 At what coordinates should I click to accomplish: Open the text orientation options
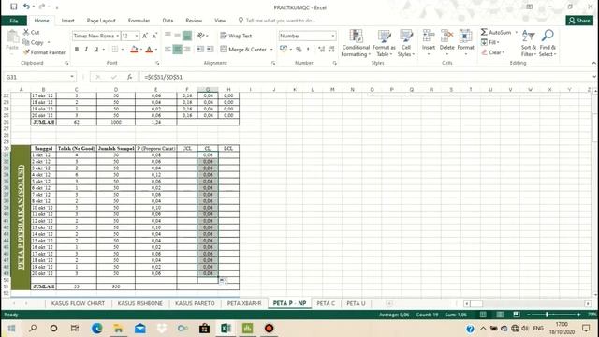pos(202,36)
